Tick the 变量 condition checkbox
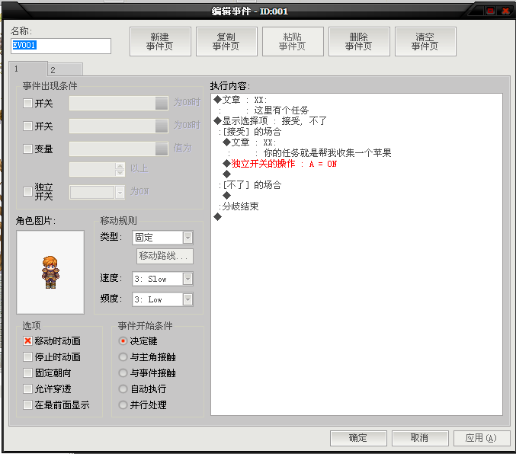The image size is (516, 454). click(x=27, y=149)
